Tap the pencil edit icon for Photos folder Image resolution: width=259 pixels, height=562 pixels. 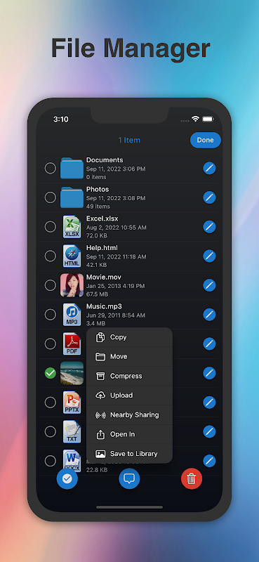209,197
